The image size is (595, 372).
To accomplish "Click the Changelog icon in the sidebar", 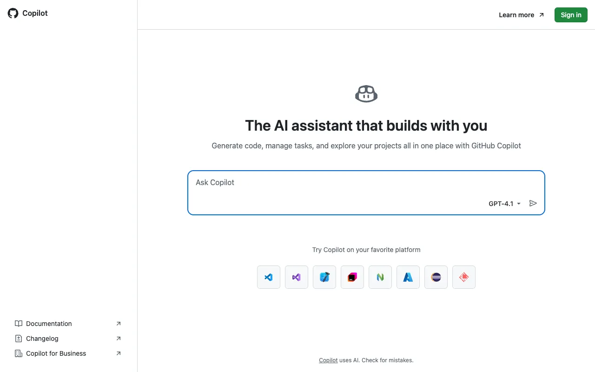I will (19, 339).
